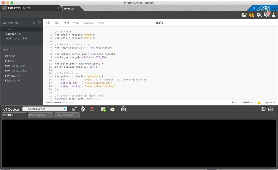Viewport: 278px width, 170px height.
Task: Open MQTT.xdk11_bak in project tree
Action: tap(15, 66)
